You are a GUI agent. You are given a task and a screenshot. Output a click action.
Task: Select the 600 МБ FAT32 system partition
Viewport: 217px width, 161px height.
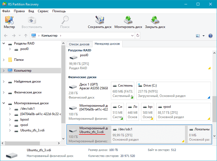pos(123,91)
